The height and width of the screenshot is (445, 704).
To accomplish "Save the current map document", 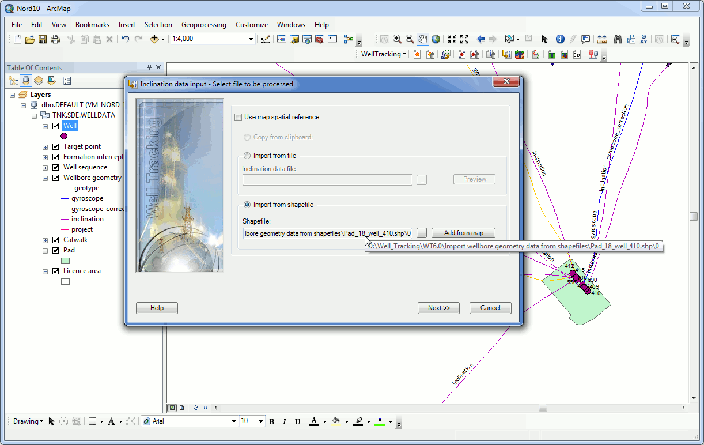I will pos(43,39).
